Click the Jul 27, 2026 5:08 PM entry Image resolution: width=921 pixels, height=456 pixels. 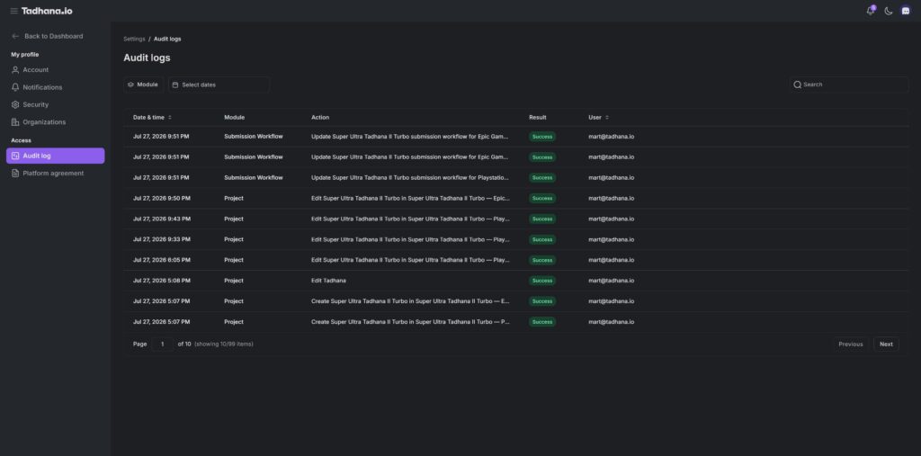162,281
